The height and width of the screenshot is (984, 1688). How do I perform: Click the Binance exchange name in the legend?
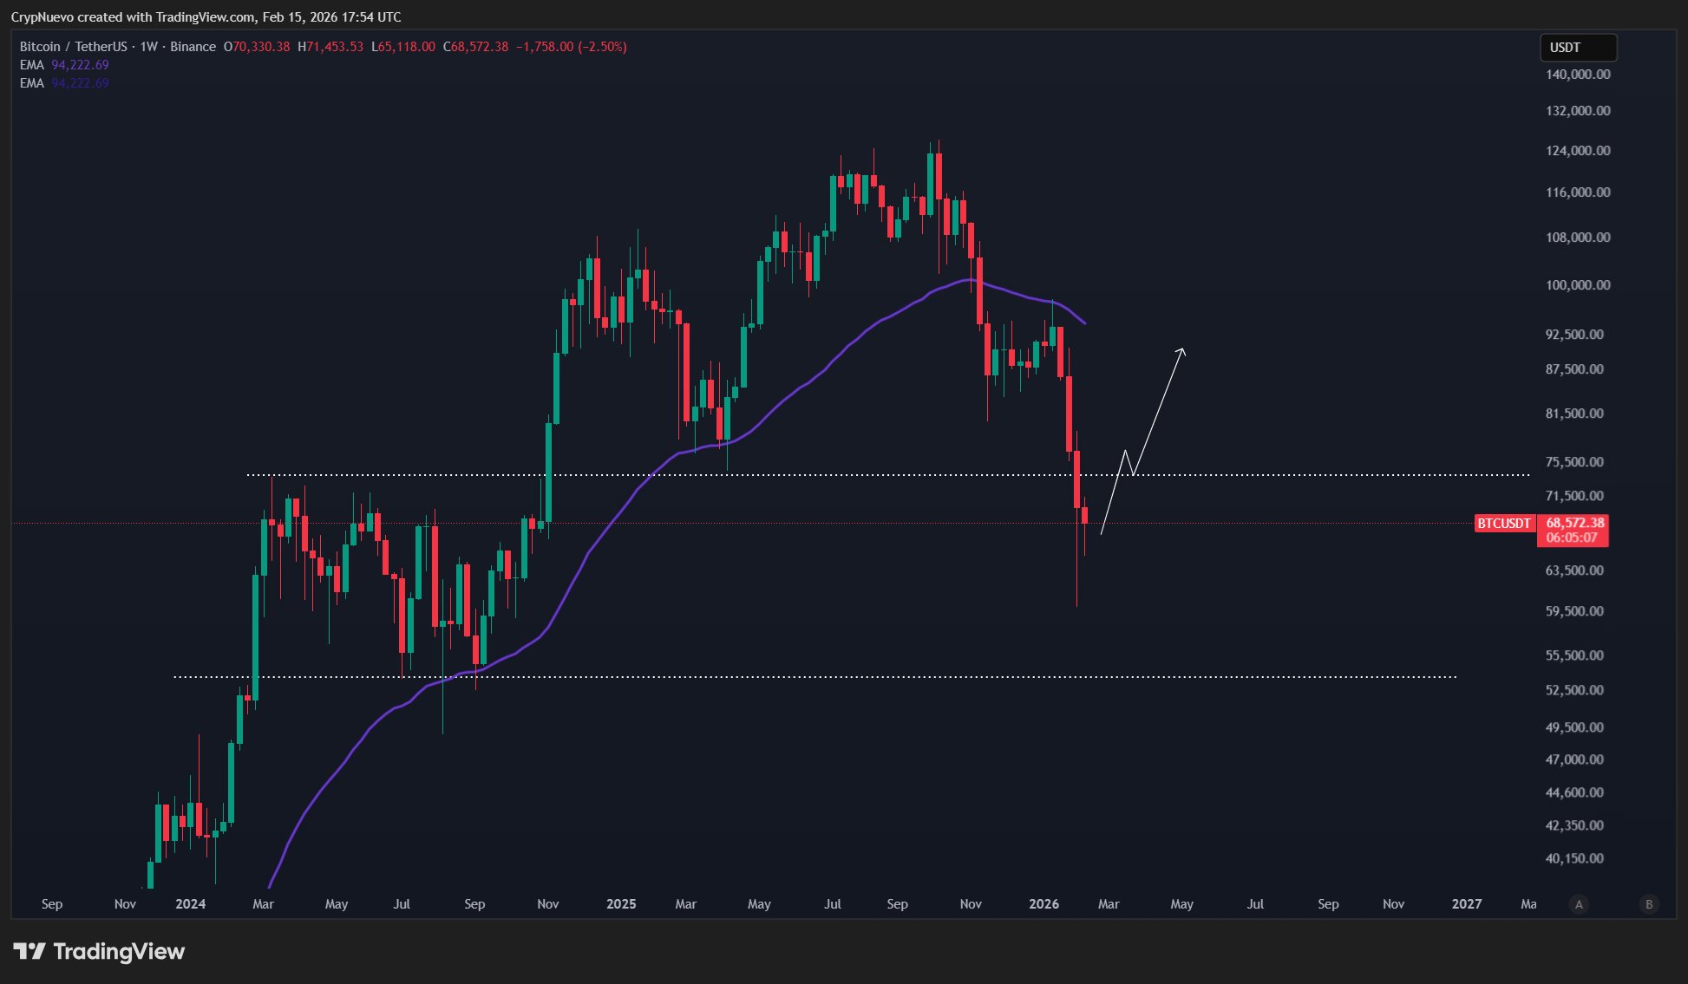tap(193, 48)
